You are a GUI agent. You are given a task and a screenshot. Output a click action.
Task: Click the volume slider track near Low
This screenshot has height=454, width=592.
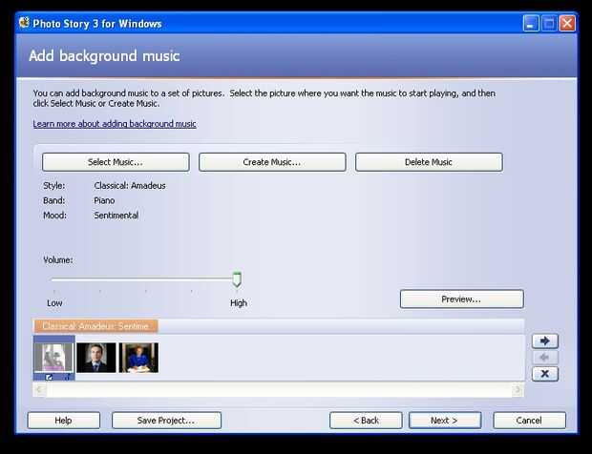pyautogui.click(x=56, y=279)
